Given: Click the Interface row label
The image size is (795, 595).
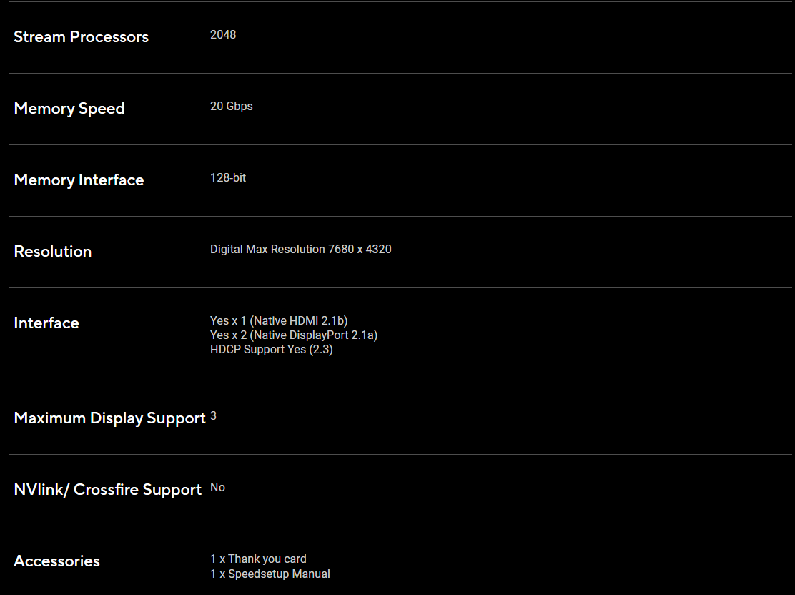Looking at the screenshot, I should pyautogui.click(x=46, y=323).
